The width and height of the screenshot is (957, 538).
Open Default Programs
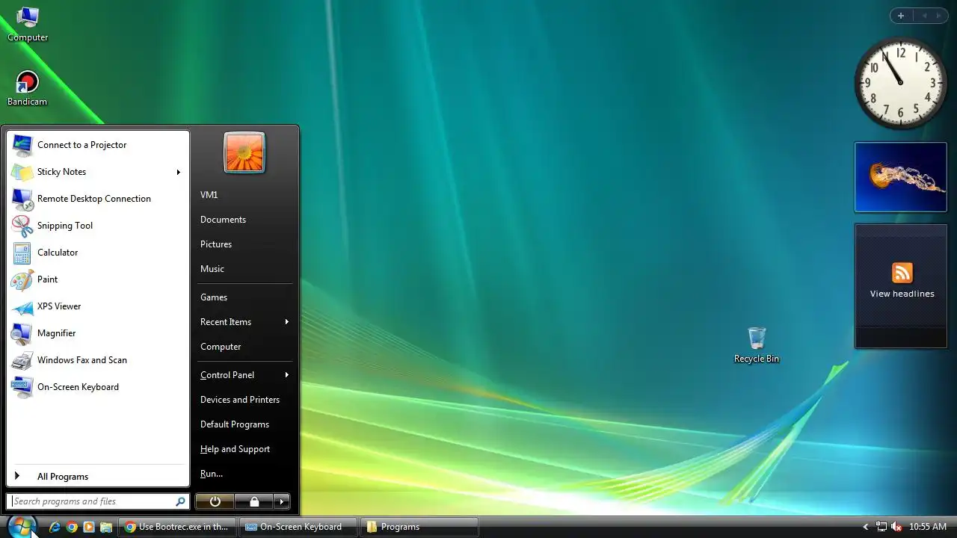pos(244,424)
